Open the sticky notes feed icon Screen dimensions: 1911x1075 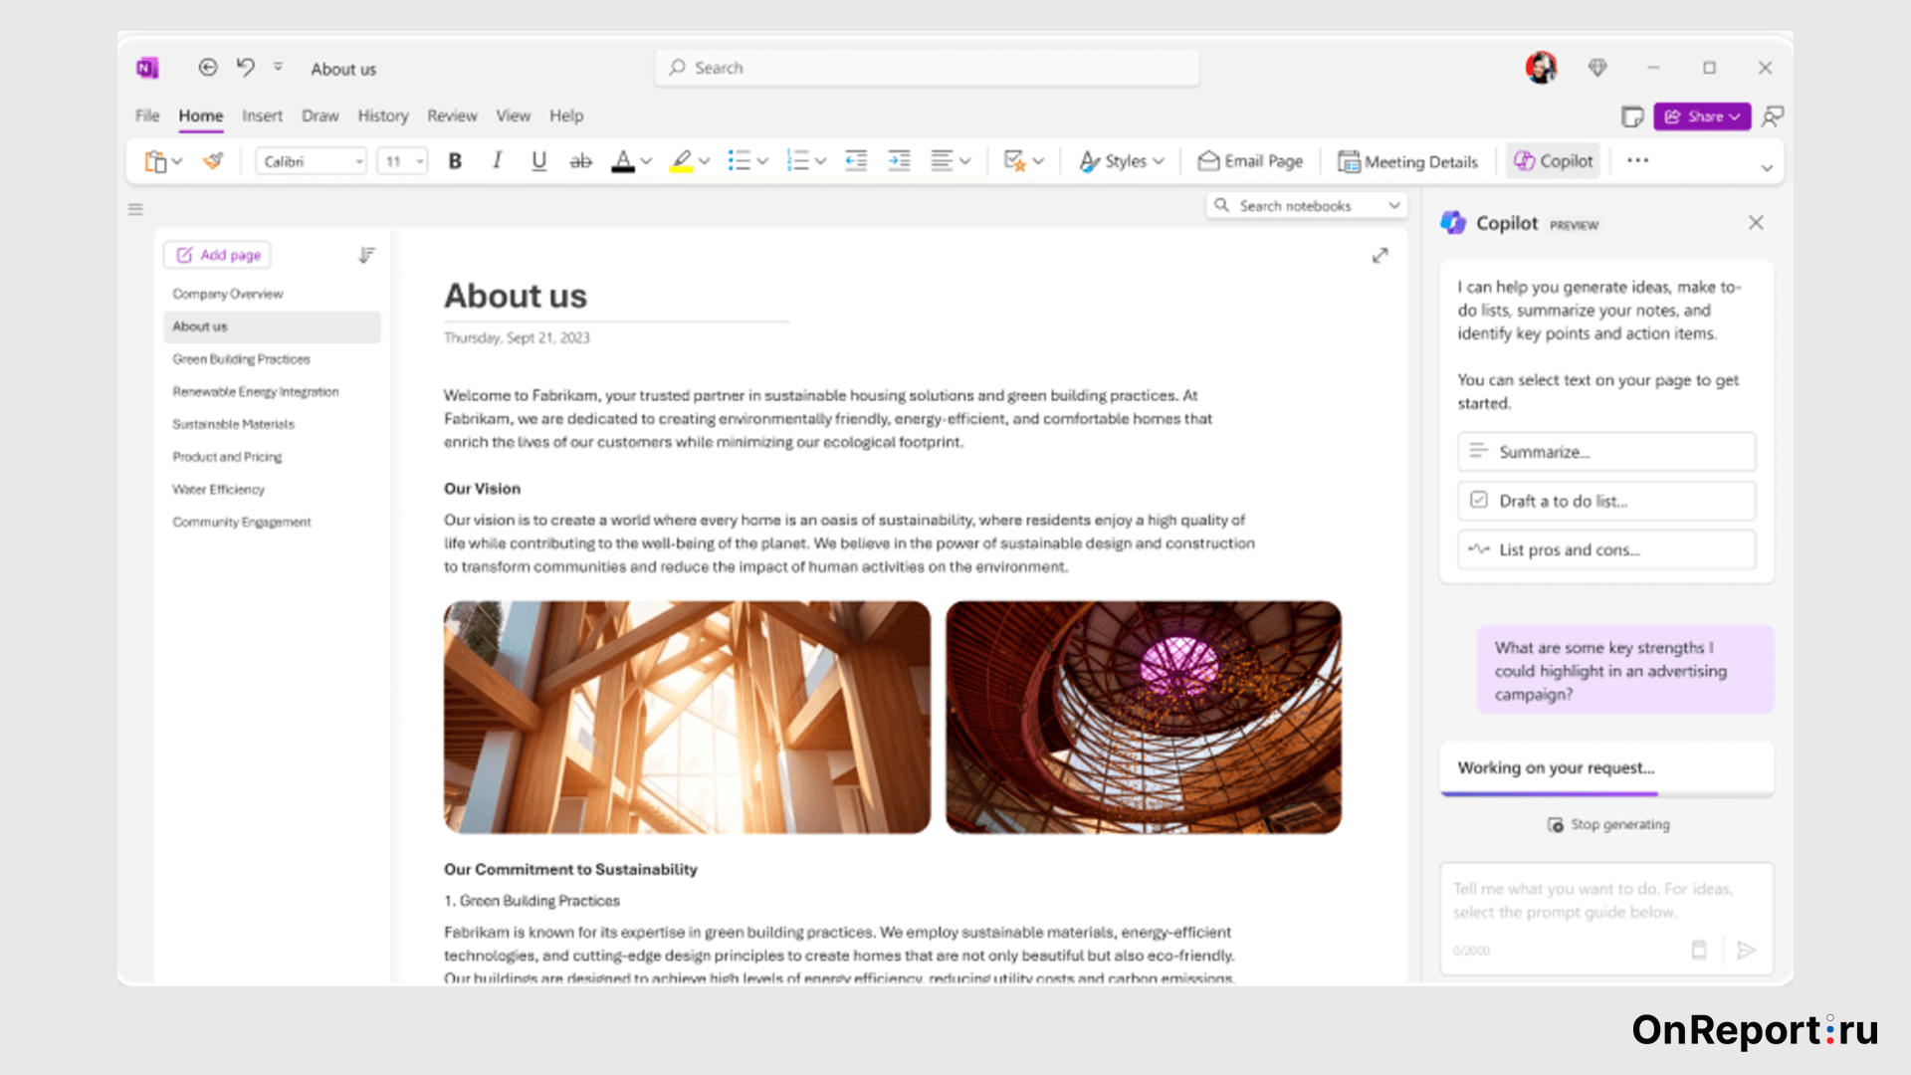1632,116
